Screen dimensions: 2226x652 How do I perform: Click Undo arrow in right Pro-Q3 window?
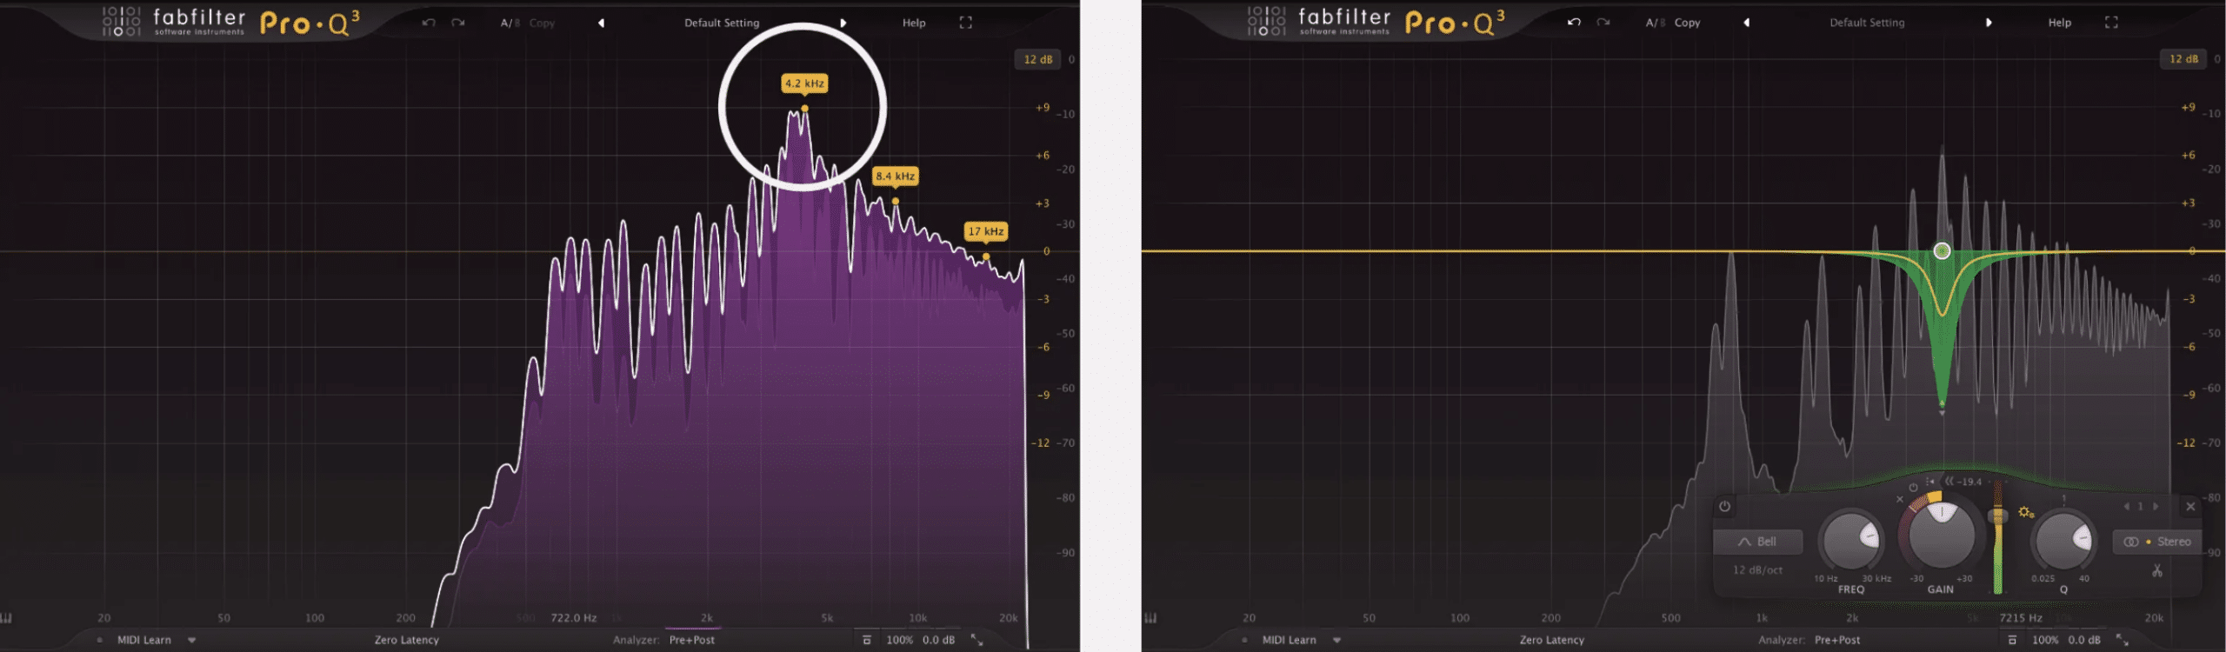pos(1574,23)
